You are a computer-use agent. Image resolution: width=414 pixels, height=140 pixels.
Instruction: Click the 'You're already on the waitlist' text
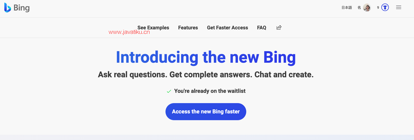coord(210,91)
